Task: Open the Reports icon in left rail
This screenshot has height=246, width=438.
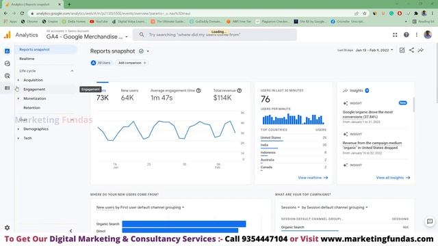Action: pos(8,51)
